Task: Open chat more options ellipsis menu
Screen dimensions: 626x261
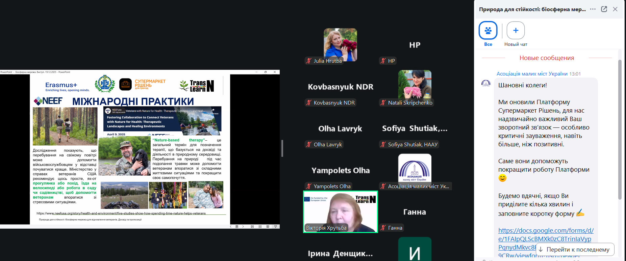Action: click(593, 9)
